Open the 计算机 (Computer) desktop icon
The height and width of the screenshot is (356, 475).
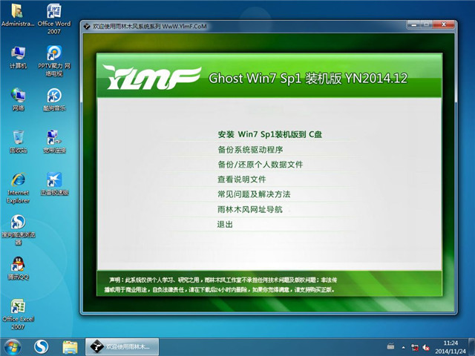pos(18,53)
